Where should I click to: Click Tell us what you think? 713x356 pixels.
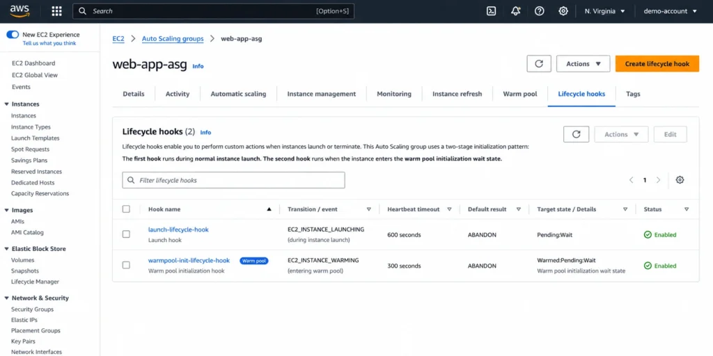(x=49, y=43)
